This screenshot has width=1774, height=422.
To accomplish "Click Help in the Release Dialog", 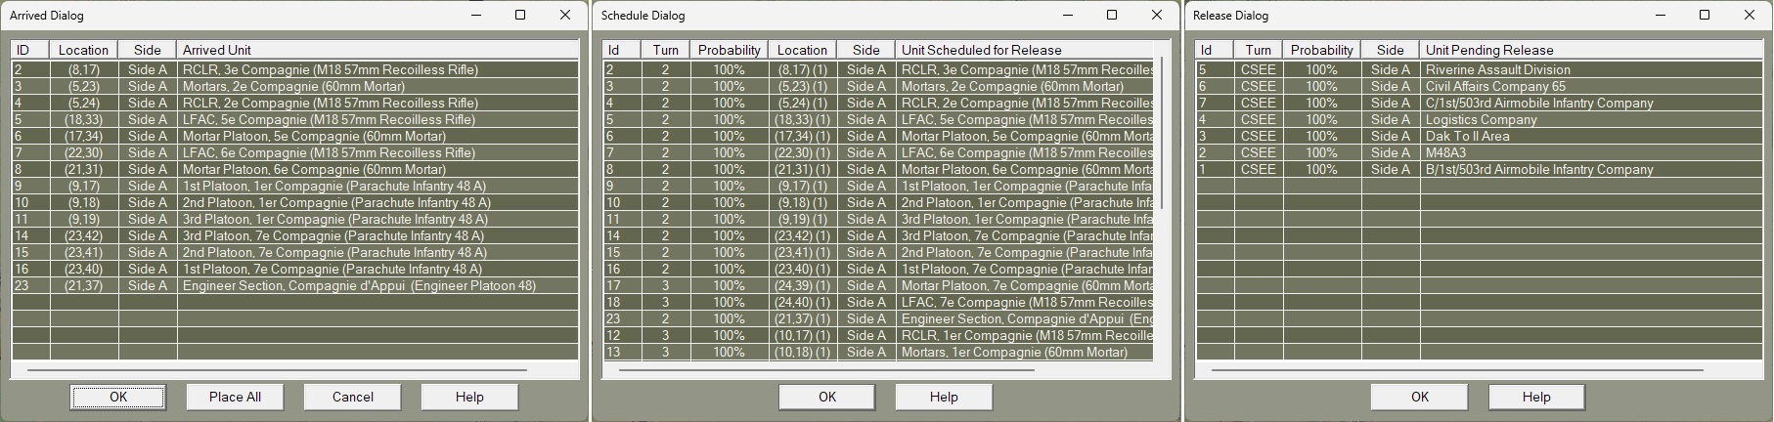I will click(1536, 397).
